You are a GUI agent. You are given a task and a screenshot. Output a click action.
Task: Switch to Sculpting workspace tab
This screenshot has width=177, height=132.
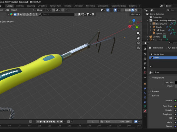[x=31, y=6]
